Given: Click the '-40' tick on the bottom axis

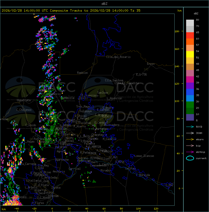Looking at the screenshot, I should pos(17,209).
